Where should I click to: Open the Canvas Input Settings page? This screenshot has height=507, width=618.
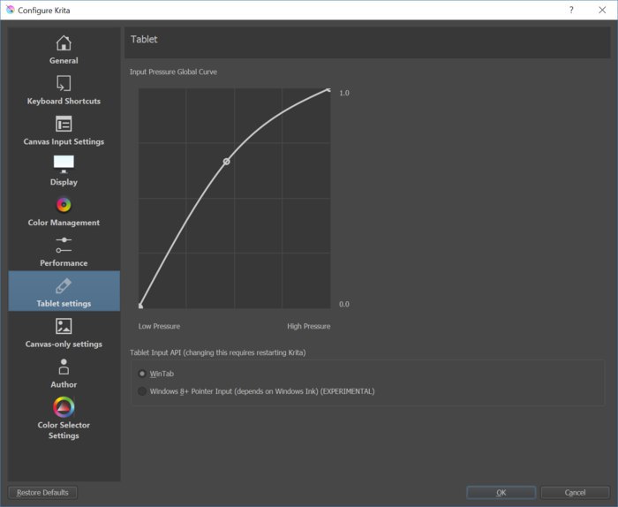click(64, 131)
